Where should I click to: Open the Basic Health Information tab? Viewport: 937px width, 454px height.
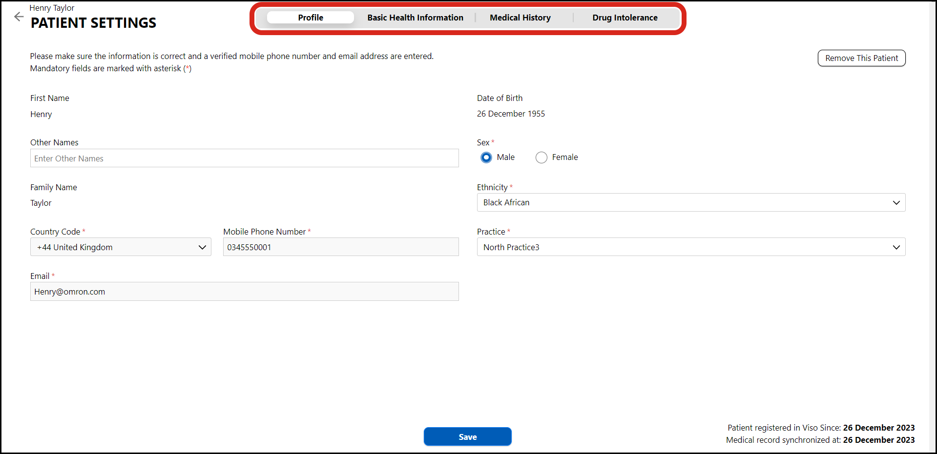pyautogui.click(x=415, y=18)
